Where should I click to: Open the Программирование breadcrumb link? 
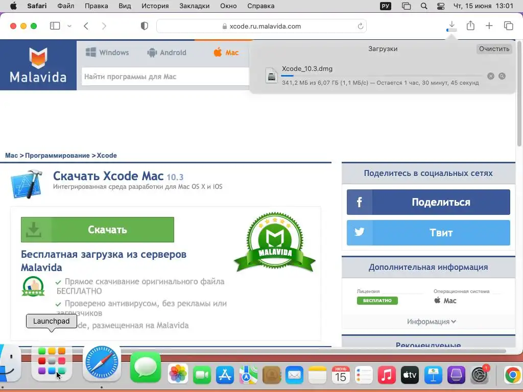click(x=57, y=155)
